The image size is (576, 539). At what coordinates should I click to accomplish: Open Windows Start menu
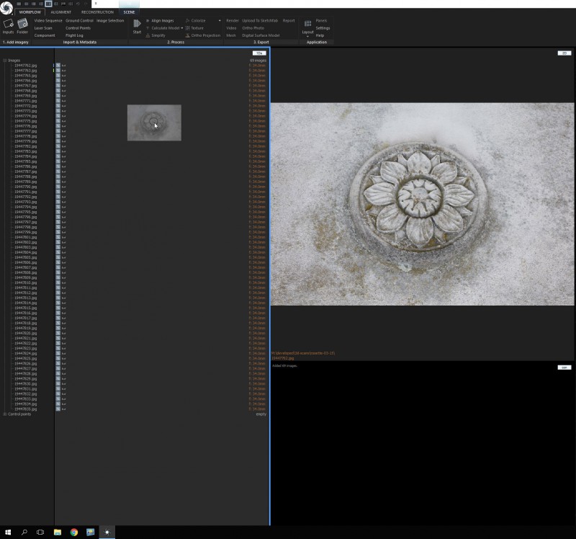(x=8, y=532)
